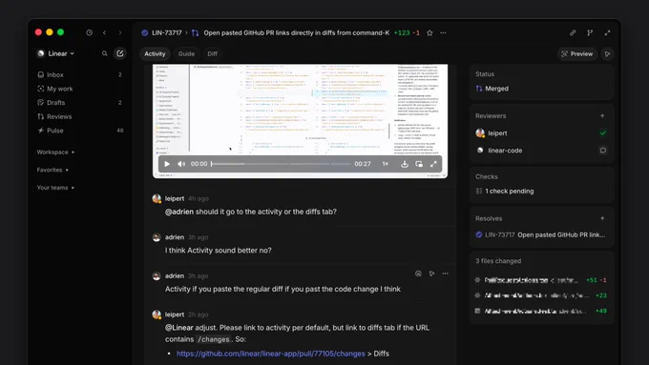The width and height of the screenshot is (649, 365).
Task: Expand the view to full screen
Action: [x=607, y=32]
